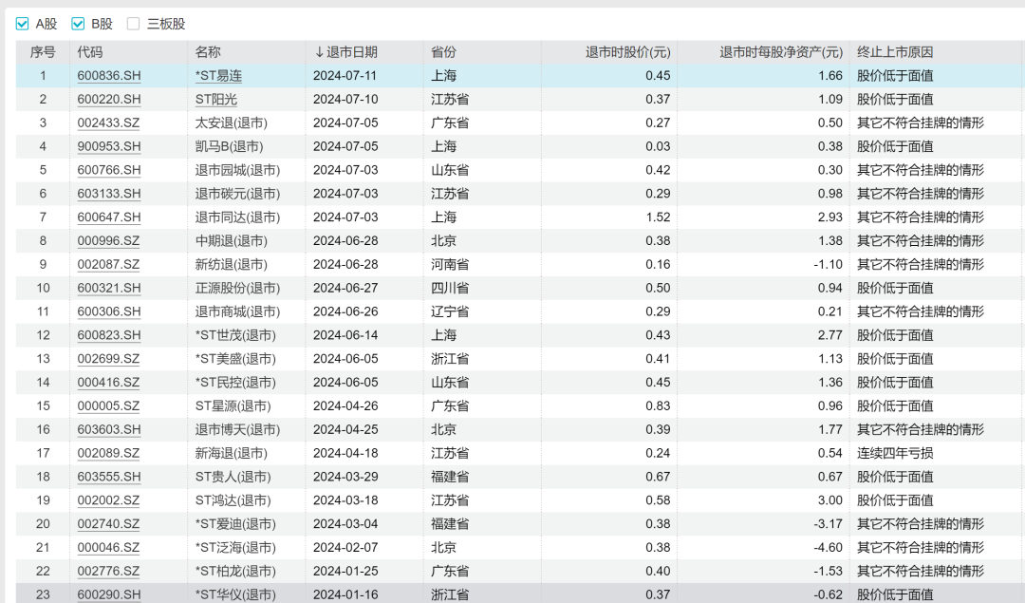Open stock code 002087.SZ link
This screenshot has width=1025, height=603.
[x=108, y=264]
